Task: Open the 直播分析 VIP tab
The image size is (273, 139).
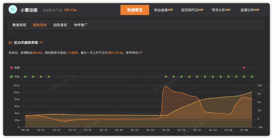Action: click(250, 10)
